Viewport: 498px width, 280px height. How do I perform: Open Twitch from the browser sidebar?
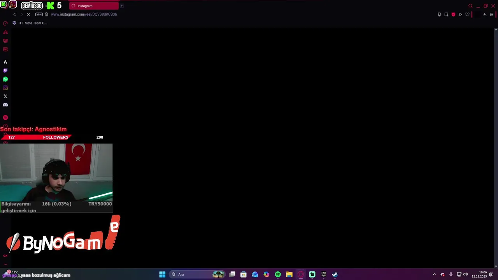[5, 71]
